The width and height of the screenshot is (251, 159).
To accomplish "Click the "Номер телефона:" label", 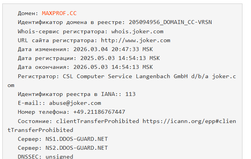I will coord(44,112).
